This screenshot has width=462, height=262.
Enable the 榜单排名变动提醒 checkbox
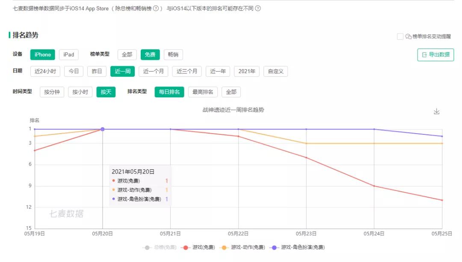tap(401, 36)
